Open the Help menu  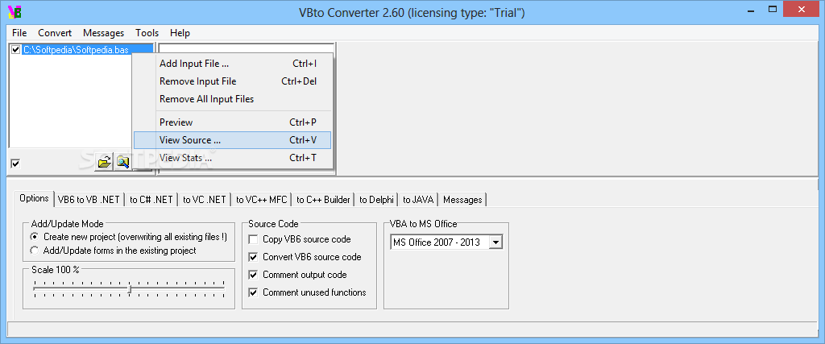click(180, 32)
